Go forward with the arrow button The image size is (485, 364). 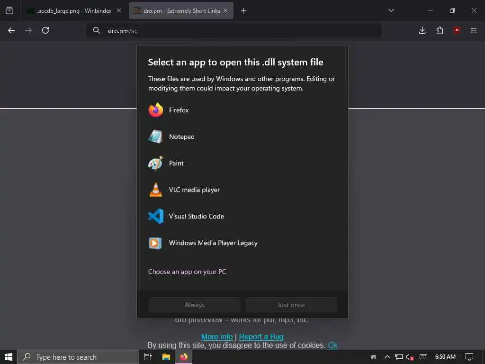pos(28,30)
